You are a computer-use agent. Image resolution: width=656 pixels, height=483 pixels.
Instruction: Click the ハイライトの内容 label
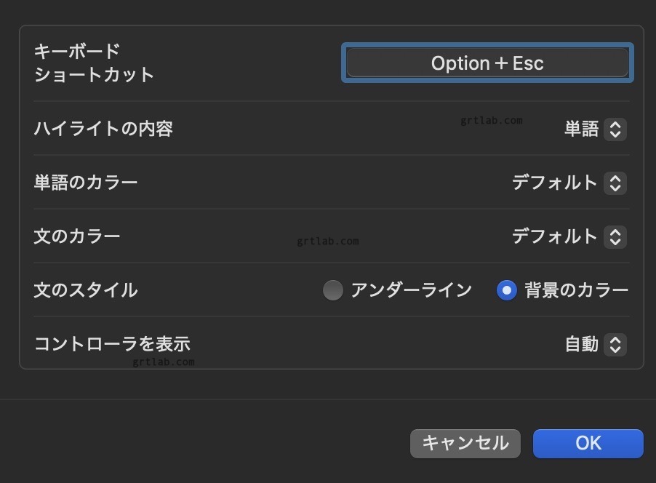tap(103, 129)
